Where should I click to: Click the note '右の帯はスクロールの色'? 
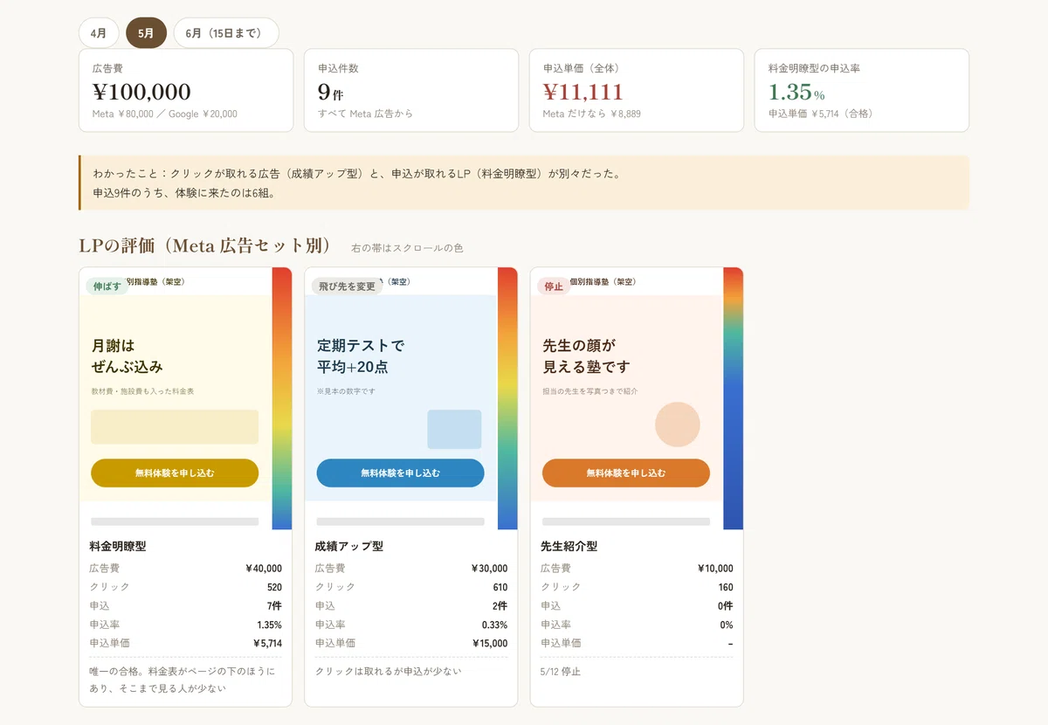(407, 248)
